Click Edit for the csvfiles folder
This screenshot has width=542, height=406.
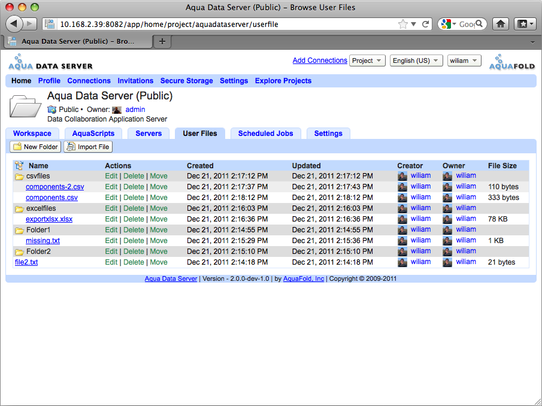point(111,176)
